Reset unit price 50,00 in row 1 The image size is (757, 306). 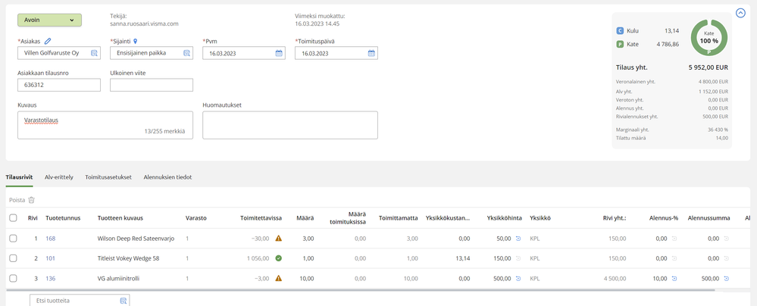coord(518,239)
